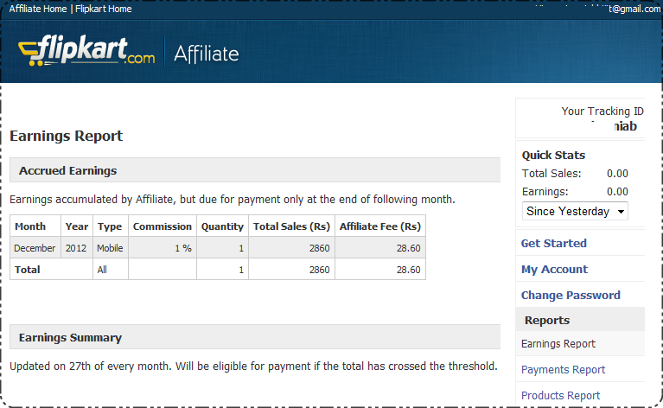The width and height of the screenshot is (663, 408).
Task: Click the Type column header
Action: point(111,226)
